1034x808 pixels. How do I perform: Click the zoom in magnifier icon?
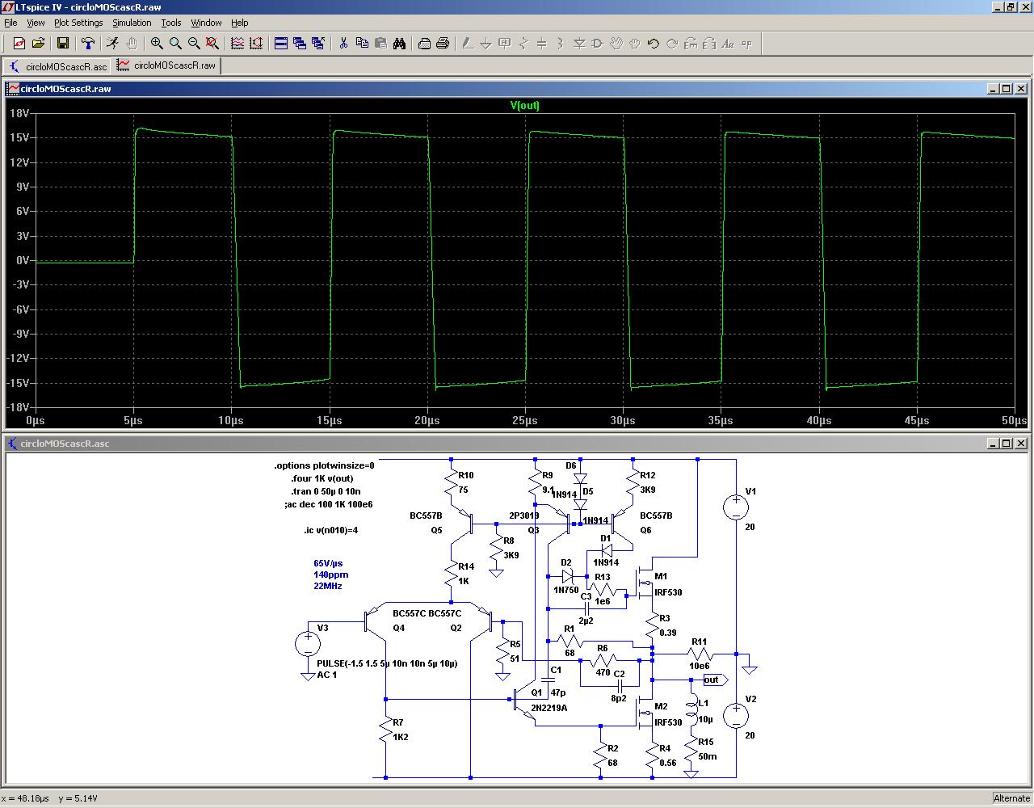point(157,44)
